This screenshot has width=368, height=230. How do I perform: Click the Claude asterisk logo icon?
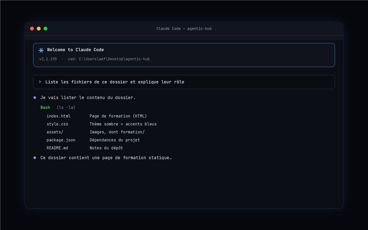pos(41,50)
